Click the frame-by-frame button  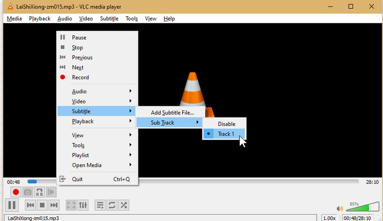pos(51,192)
